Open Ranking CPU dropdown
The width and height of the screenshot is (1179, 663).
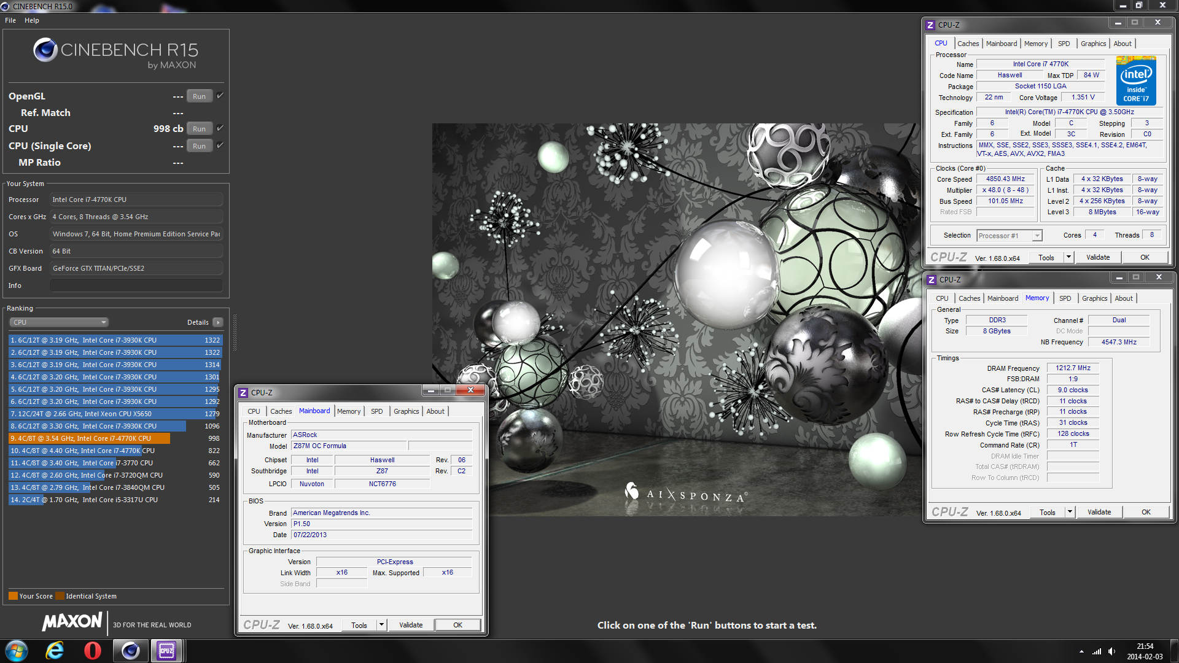point(59,322)
